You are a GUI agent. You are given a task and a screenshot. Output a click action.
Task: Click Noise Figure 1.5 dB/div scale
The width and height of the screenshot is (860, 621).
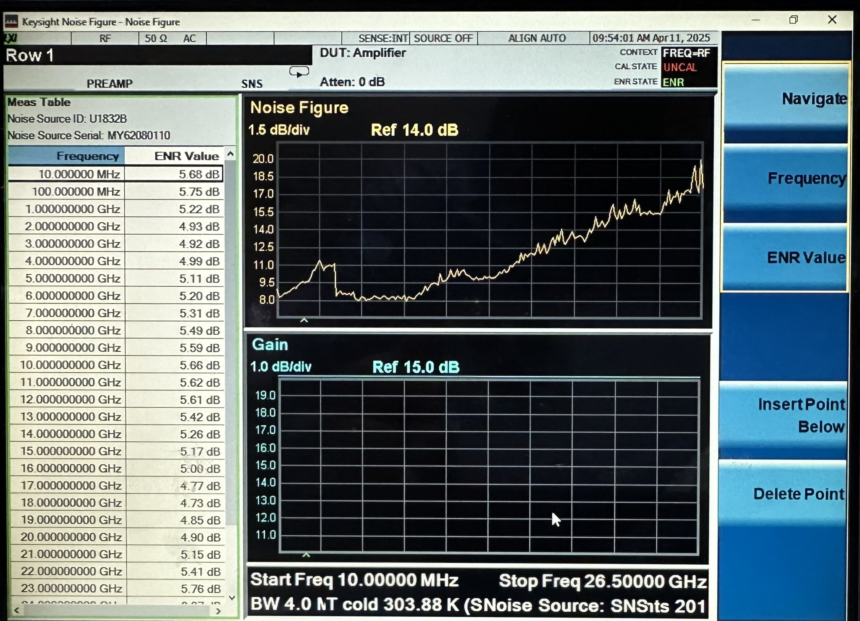[x=279, y=130]
